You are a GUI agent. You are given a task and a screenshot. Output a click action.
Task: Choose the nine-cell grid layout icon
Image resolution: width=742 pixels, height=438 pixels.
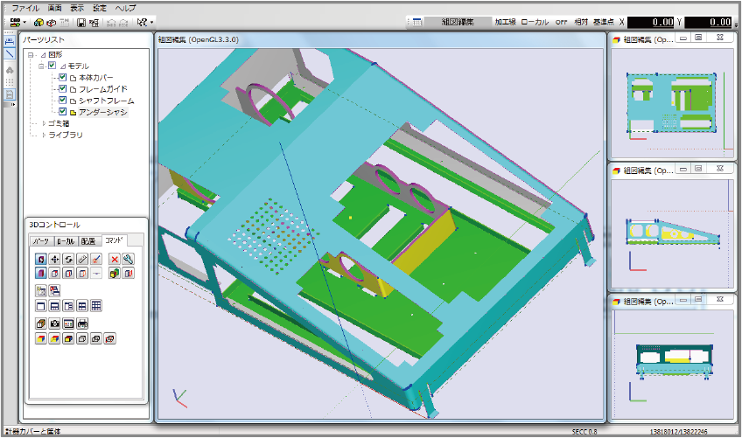96,306
